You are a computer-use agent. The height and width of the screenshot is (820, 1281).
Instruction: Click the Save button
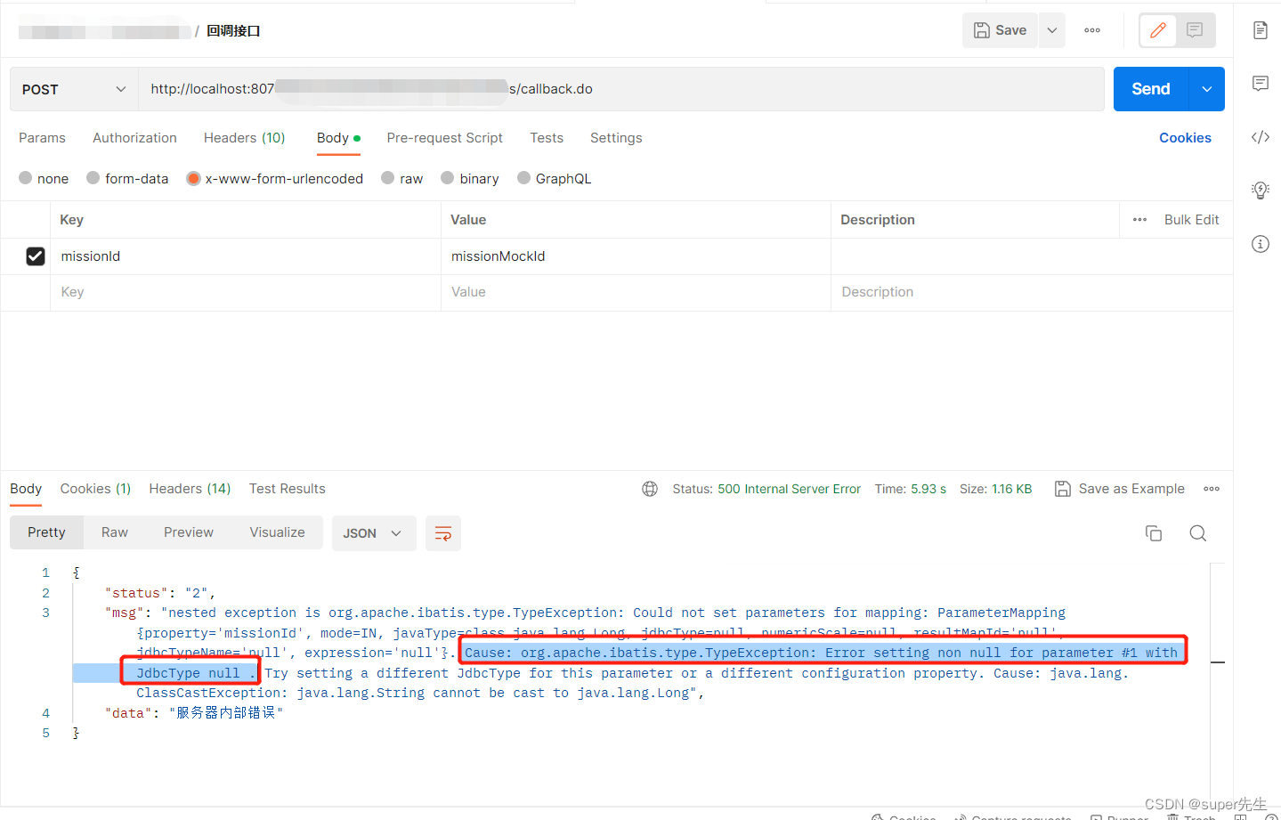1001,30
